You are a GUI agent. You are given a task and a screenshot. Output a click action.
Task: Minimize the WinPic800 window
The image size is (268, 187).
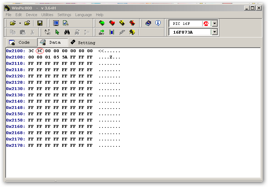click(x=247, y=8)
